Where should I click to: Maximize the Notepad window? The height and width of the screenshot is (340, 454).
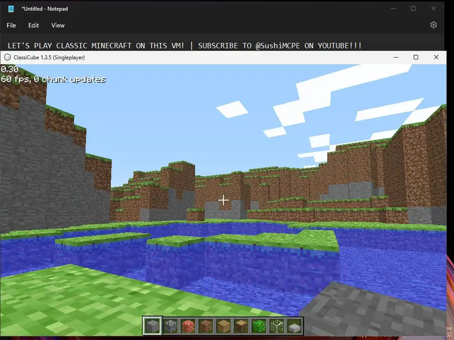coord(413,9)
